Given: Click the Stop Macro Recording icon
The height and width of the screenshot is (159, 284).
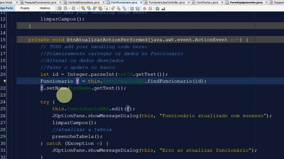Looking at the screenshot, I should click(150, 8).
